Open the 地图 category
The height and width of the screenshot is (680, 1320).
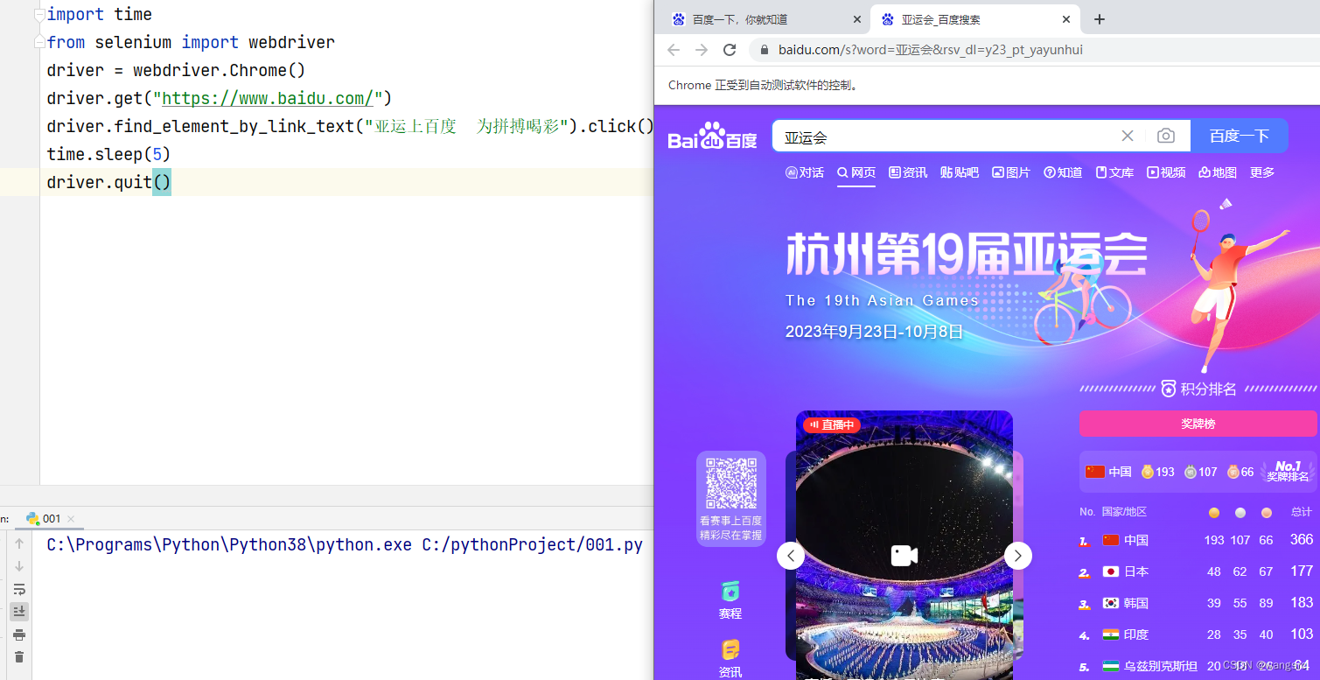pyautogui.click(x=1218, y=172)
